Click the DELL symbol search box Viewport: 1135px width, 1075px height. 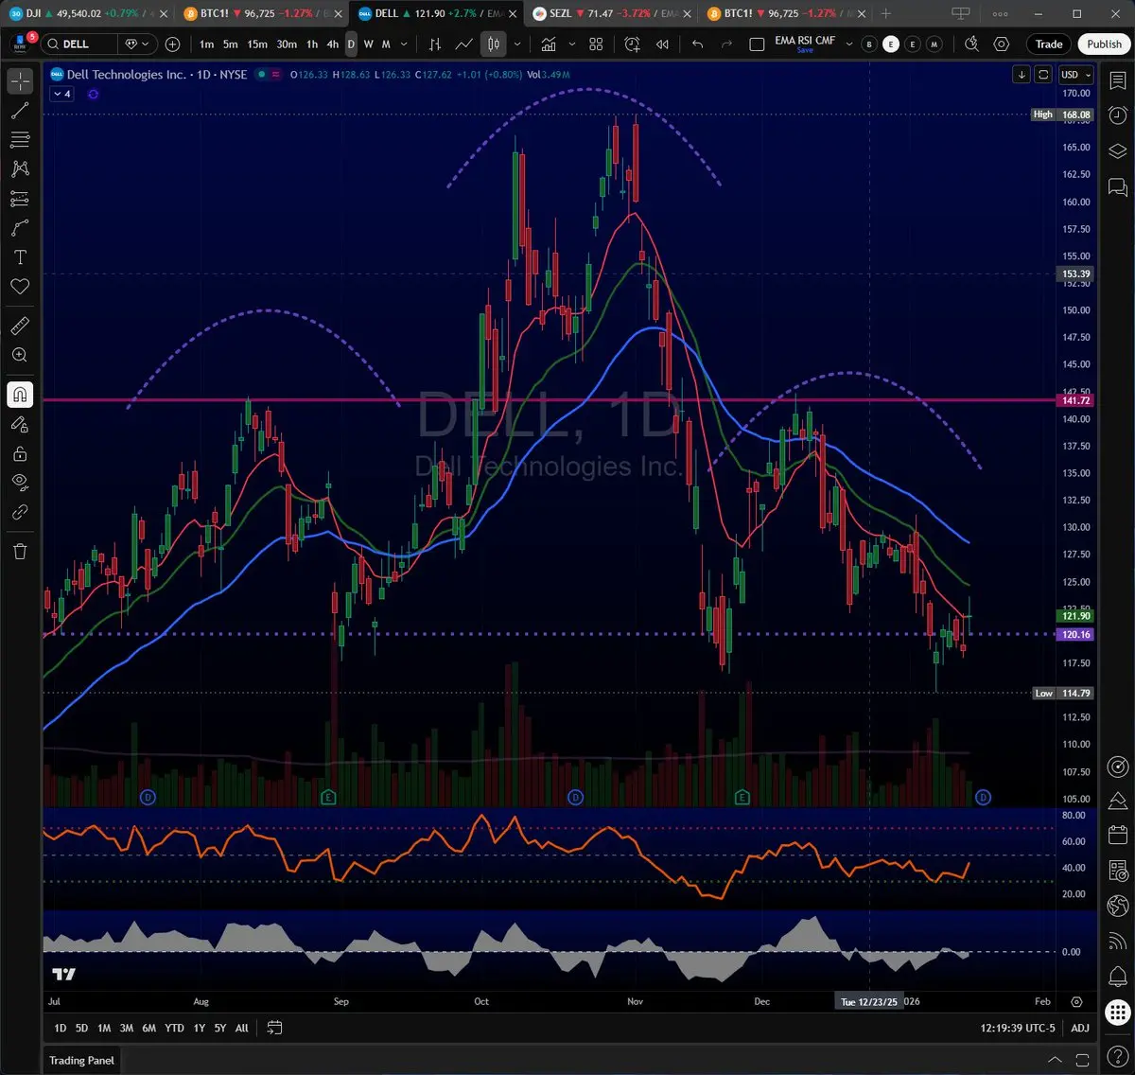[80, 44]
